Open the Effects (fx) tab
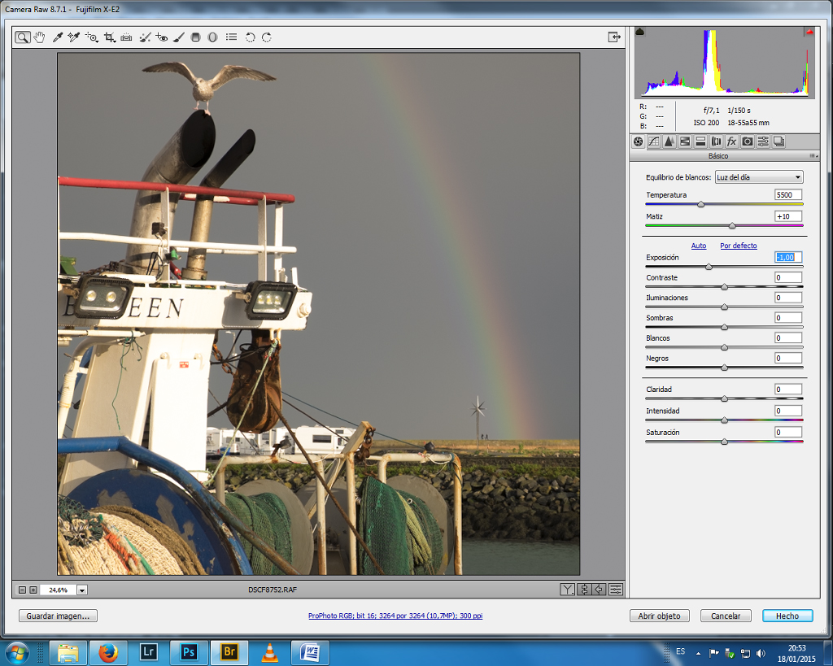The width and height of the screenshot is (833, 666). (x=732, y=141)
